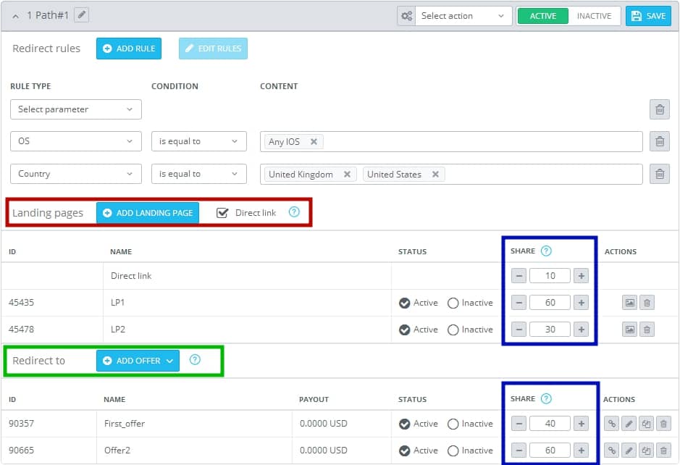Remove the Any IOS tag
Viewport: 680px width, 465px height.
314,141
